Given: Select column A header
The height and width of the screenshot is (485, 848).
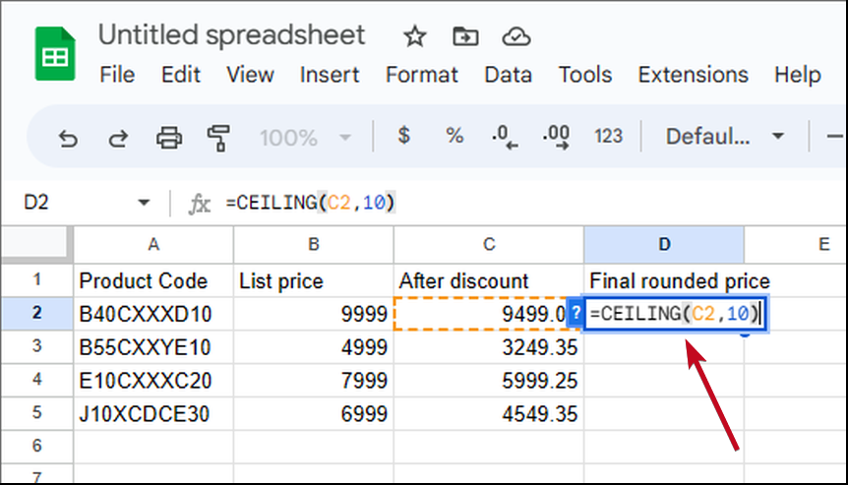Looking at the screenshot, I should [x=153, y=244].
